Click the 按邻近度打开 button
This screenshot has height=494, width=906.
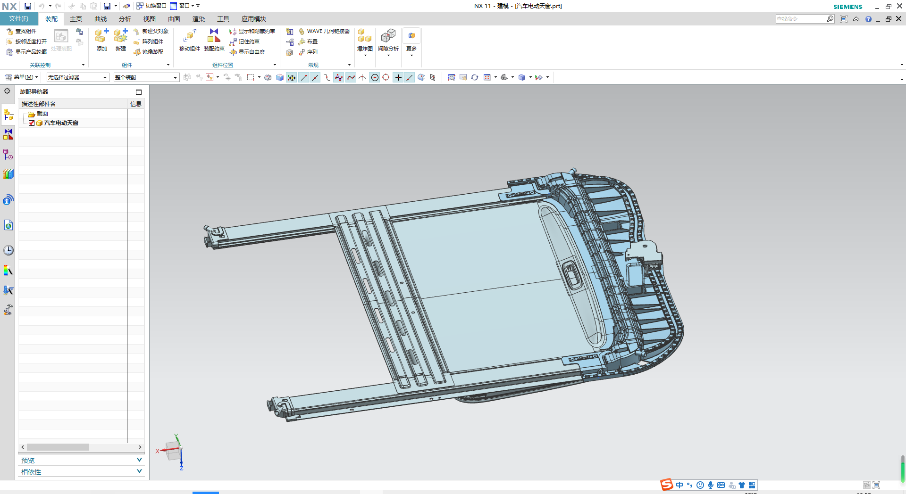[27, 41]
